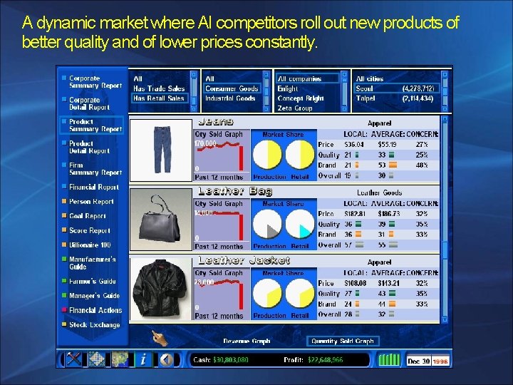513x385 pixels.
Task: Click the Jeans local price $36.04
Action: pyautogui.click(x=354, y=144)
